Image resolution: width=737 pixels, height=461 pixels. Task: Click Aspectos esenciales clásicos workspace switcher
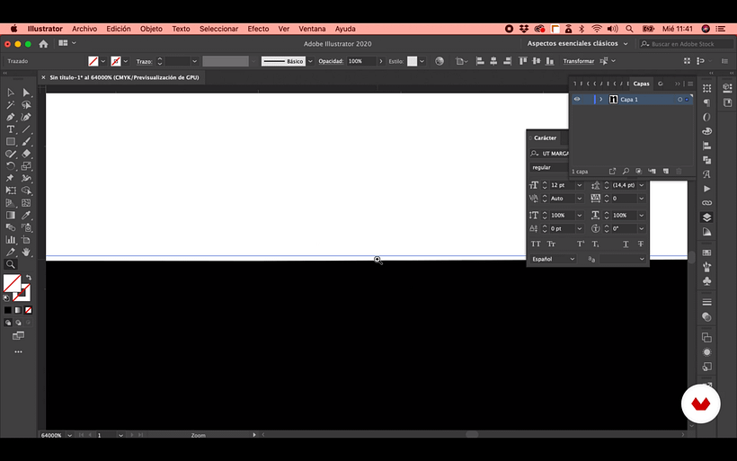tap(578, 43)
